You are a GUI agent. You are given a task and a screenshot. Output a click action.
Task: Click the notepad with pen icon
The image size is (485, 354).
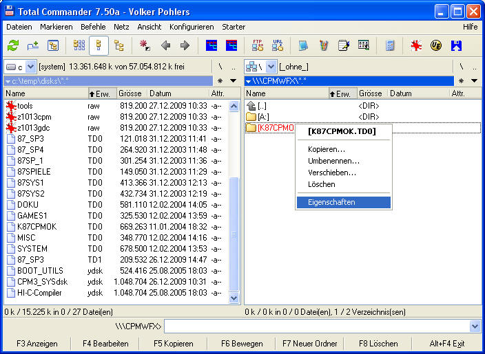point(344,45)
